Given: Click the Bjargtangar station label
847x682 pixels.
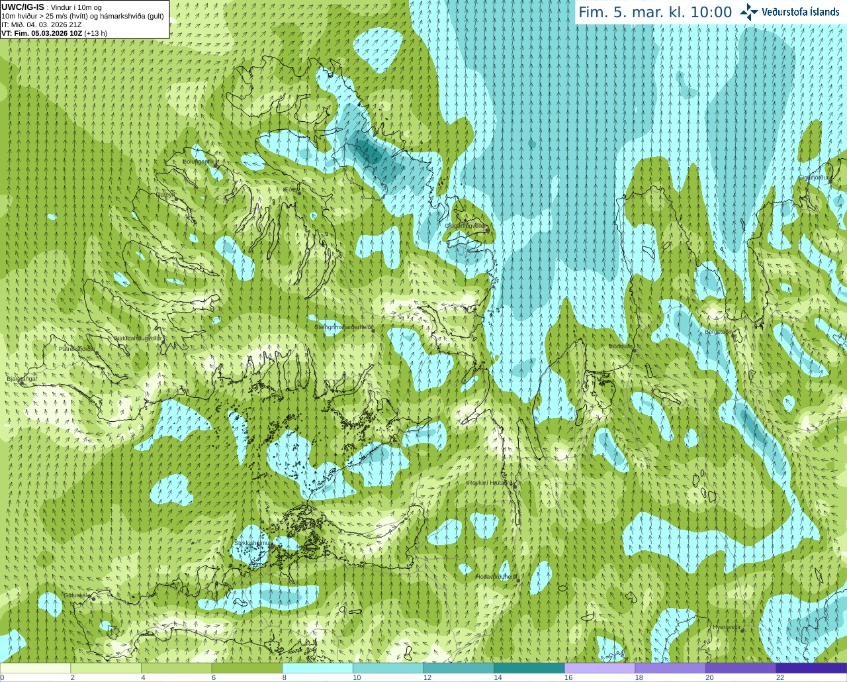Looking at the screenshot, I should 22,378.
